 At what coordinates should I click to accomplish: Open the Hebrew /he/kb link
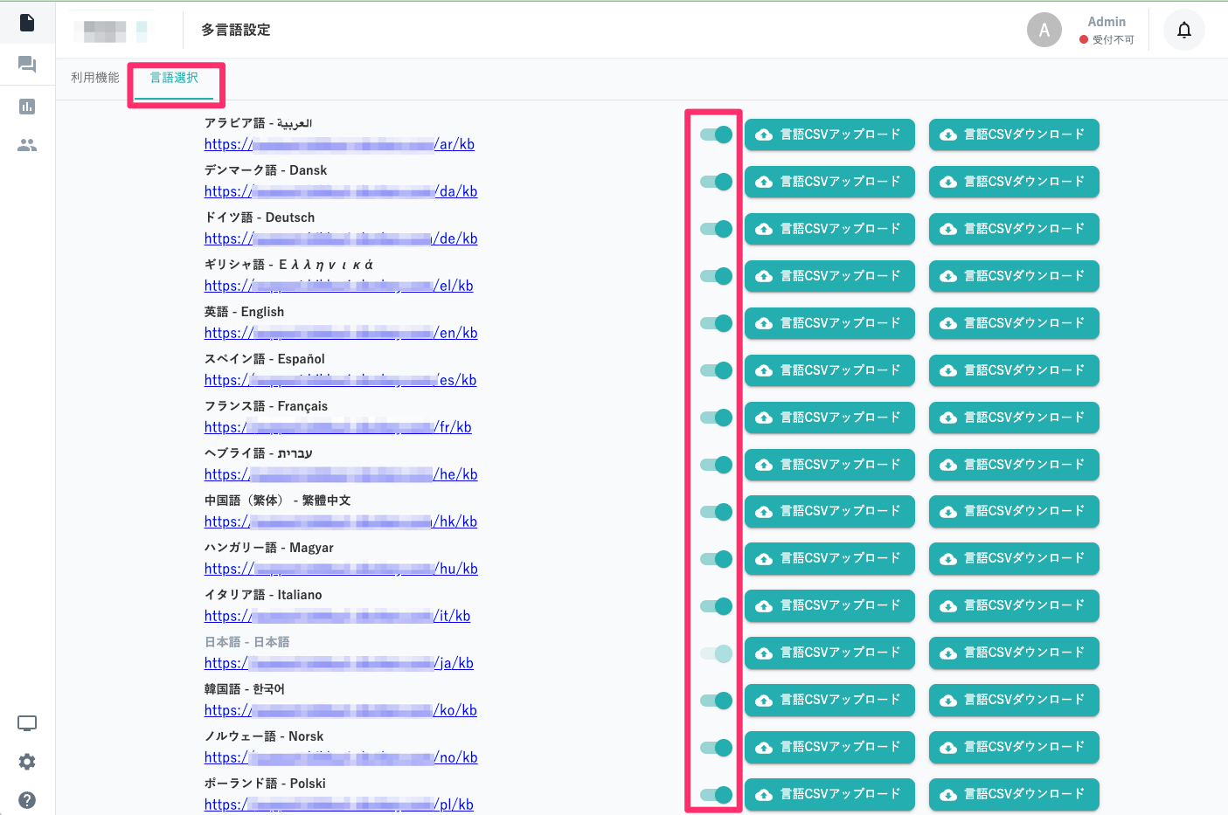click(x=341, y=475)
